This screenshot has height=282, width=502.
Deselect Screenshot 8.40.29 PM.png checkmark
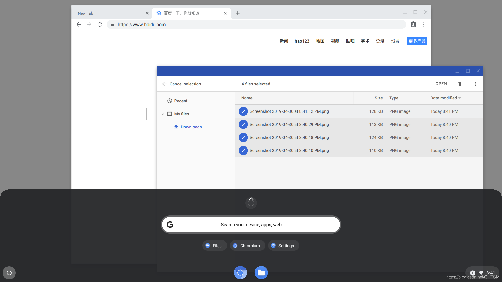click(243, 125)
